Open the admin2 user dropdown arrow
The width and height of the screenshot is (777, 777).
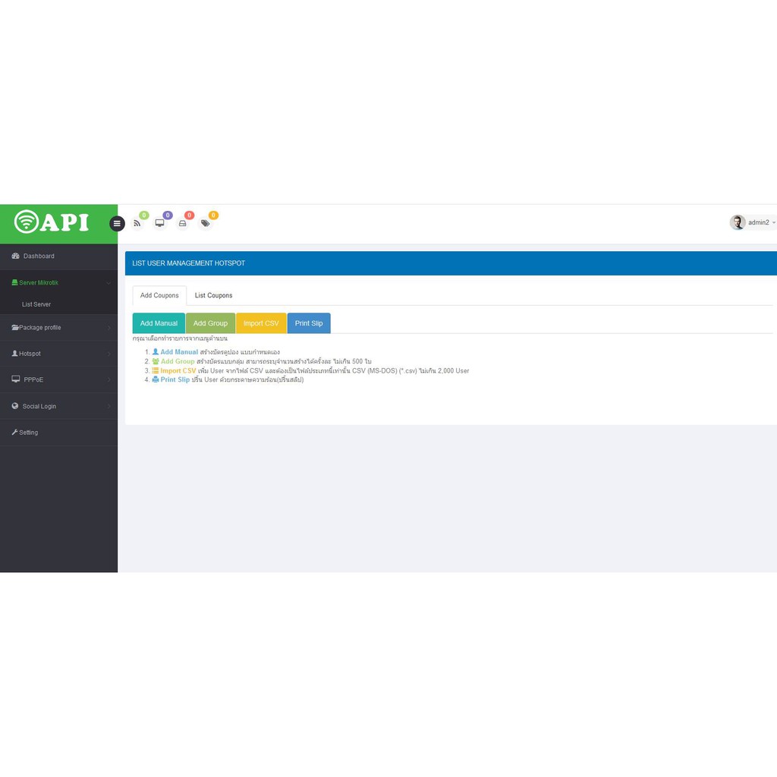(x=773, y=222)
